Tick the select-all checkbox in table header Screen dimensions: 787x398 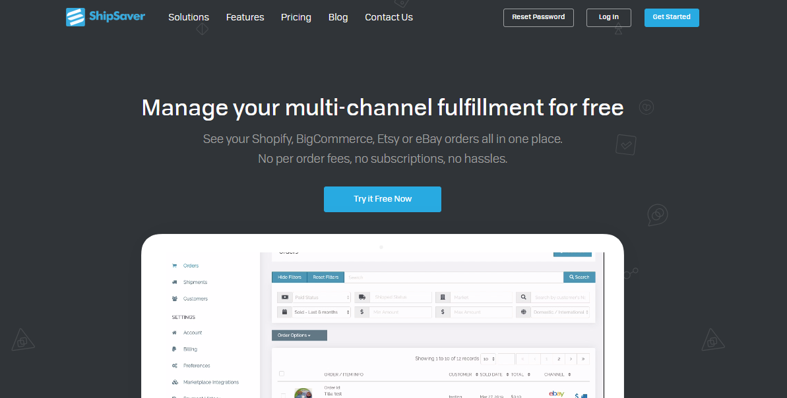tap(282, 374)
